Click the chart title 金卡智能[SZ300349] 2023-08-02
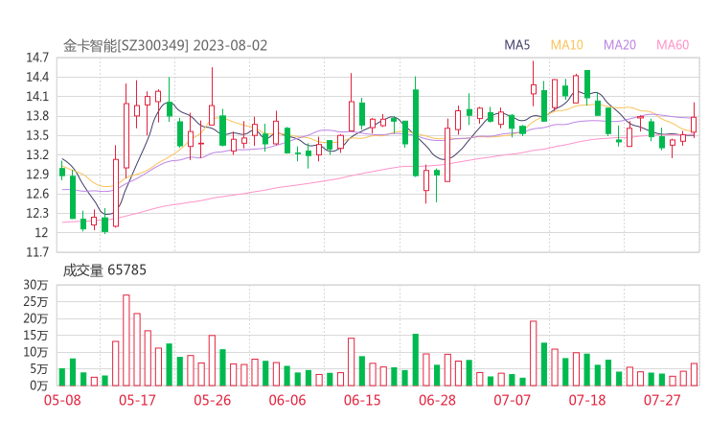Screen dimensions: 709x422 pyautogui.click(x=165, y=46)
